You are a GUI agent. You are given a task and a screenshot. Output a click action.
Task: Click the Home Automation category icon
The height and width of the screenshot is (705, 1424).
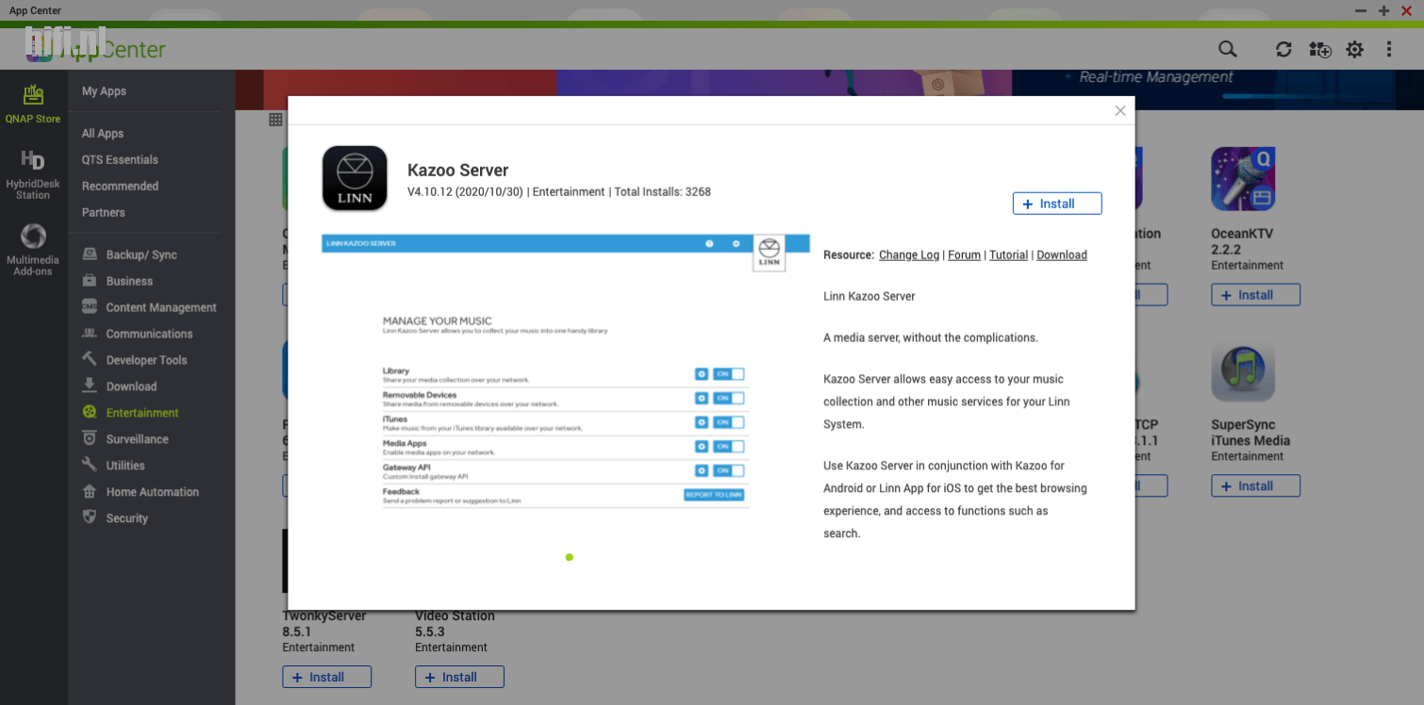pos(90,491)
